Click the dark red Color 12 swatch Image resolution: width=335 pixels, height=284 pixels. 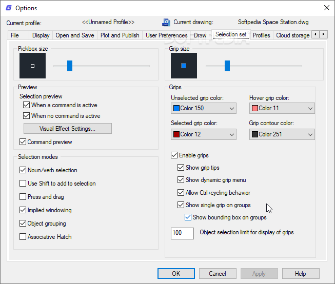(176, 134)
